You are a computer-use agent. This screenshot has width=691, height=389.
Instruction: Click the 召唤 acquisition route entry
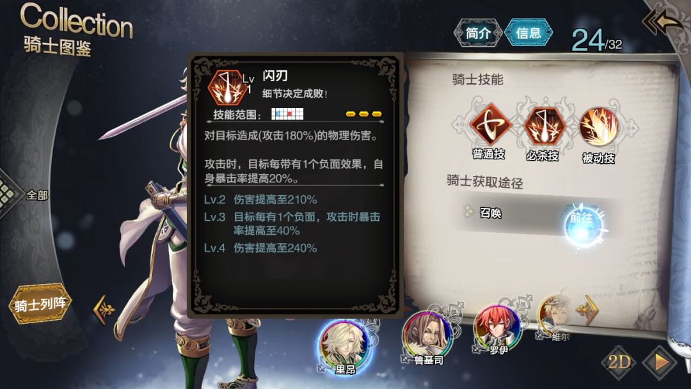(491, 213)
